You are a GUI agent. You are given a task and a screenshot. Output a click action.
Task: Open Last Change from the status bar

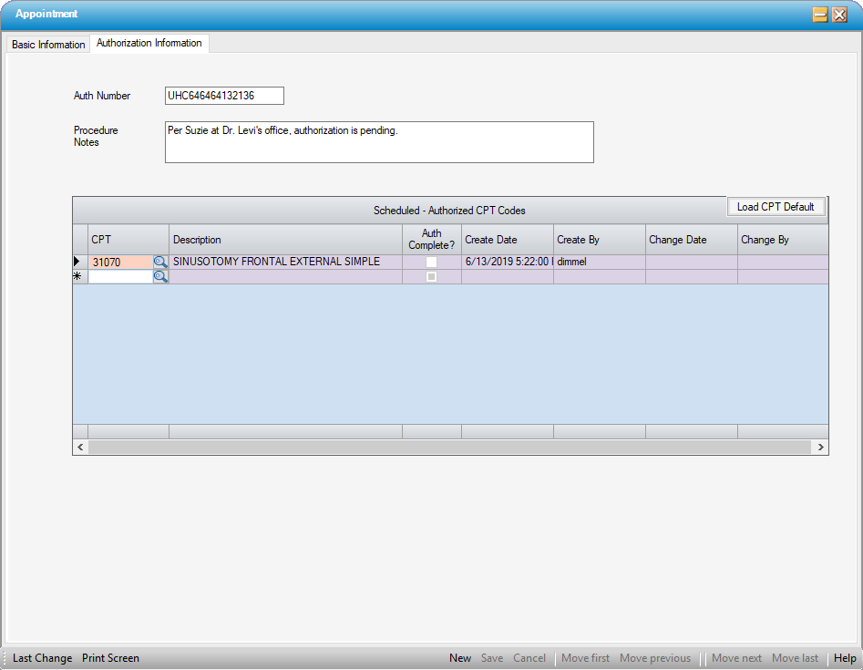[42, 658]
